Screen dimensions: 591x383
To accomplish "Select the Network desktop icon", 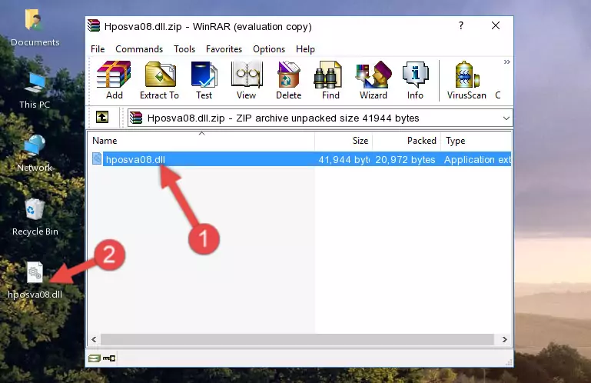I will coord(35,154).
